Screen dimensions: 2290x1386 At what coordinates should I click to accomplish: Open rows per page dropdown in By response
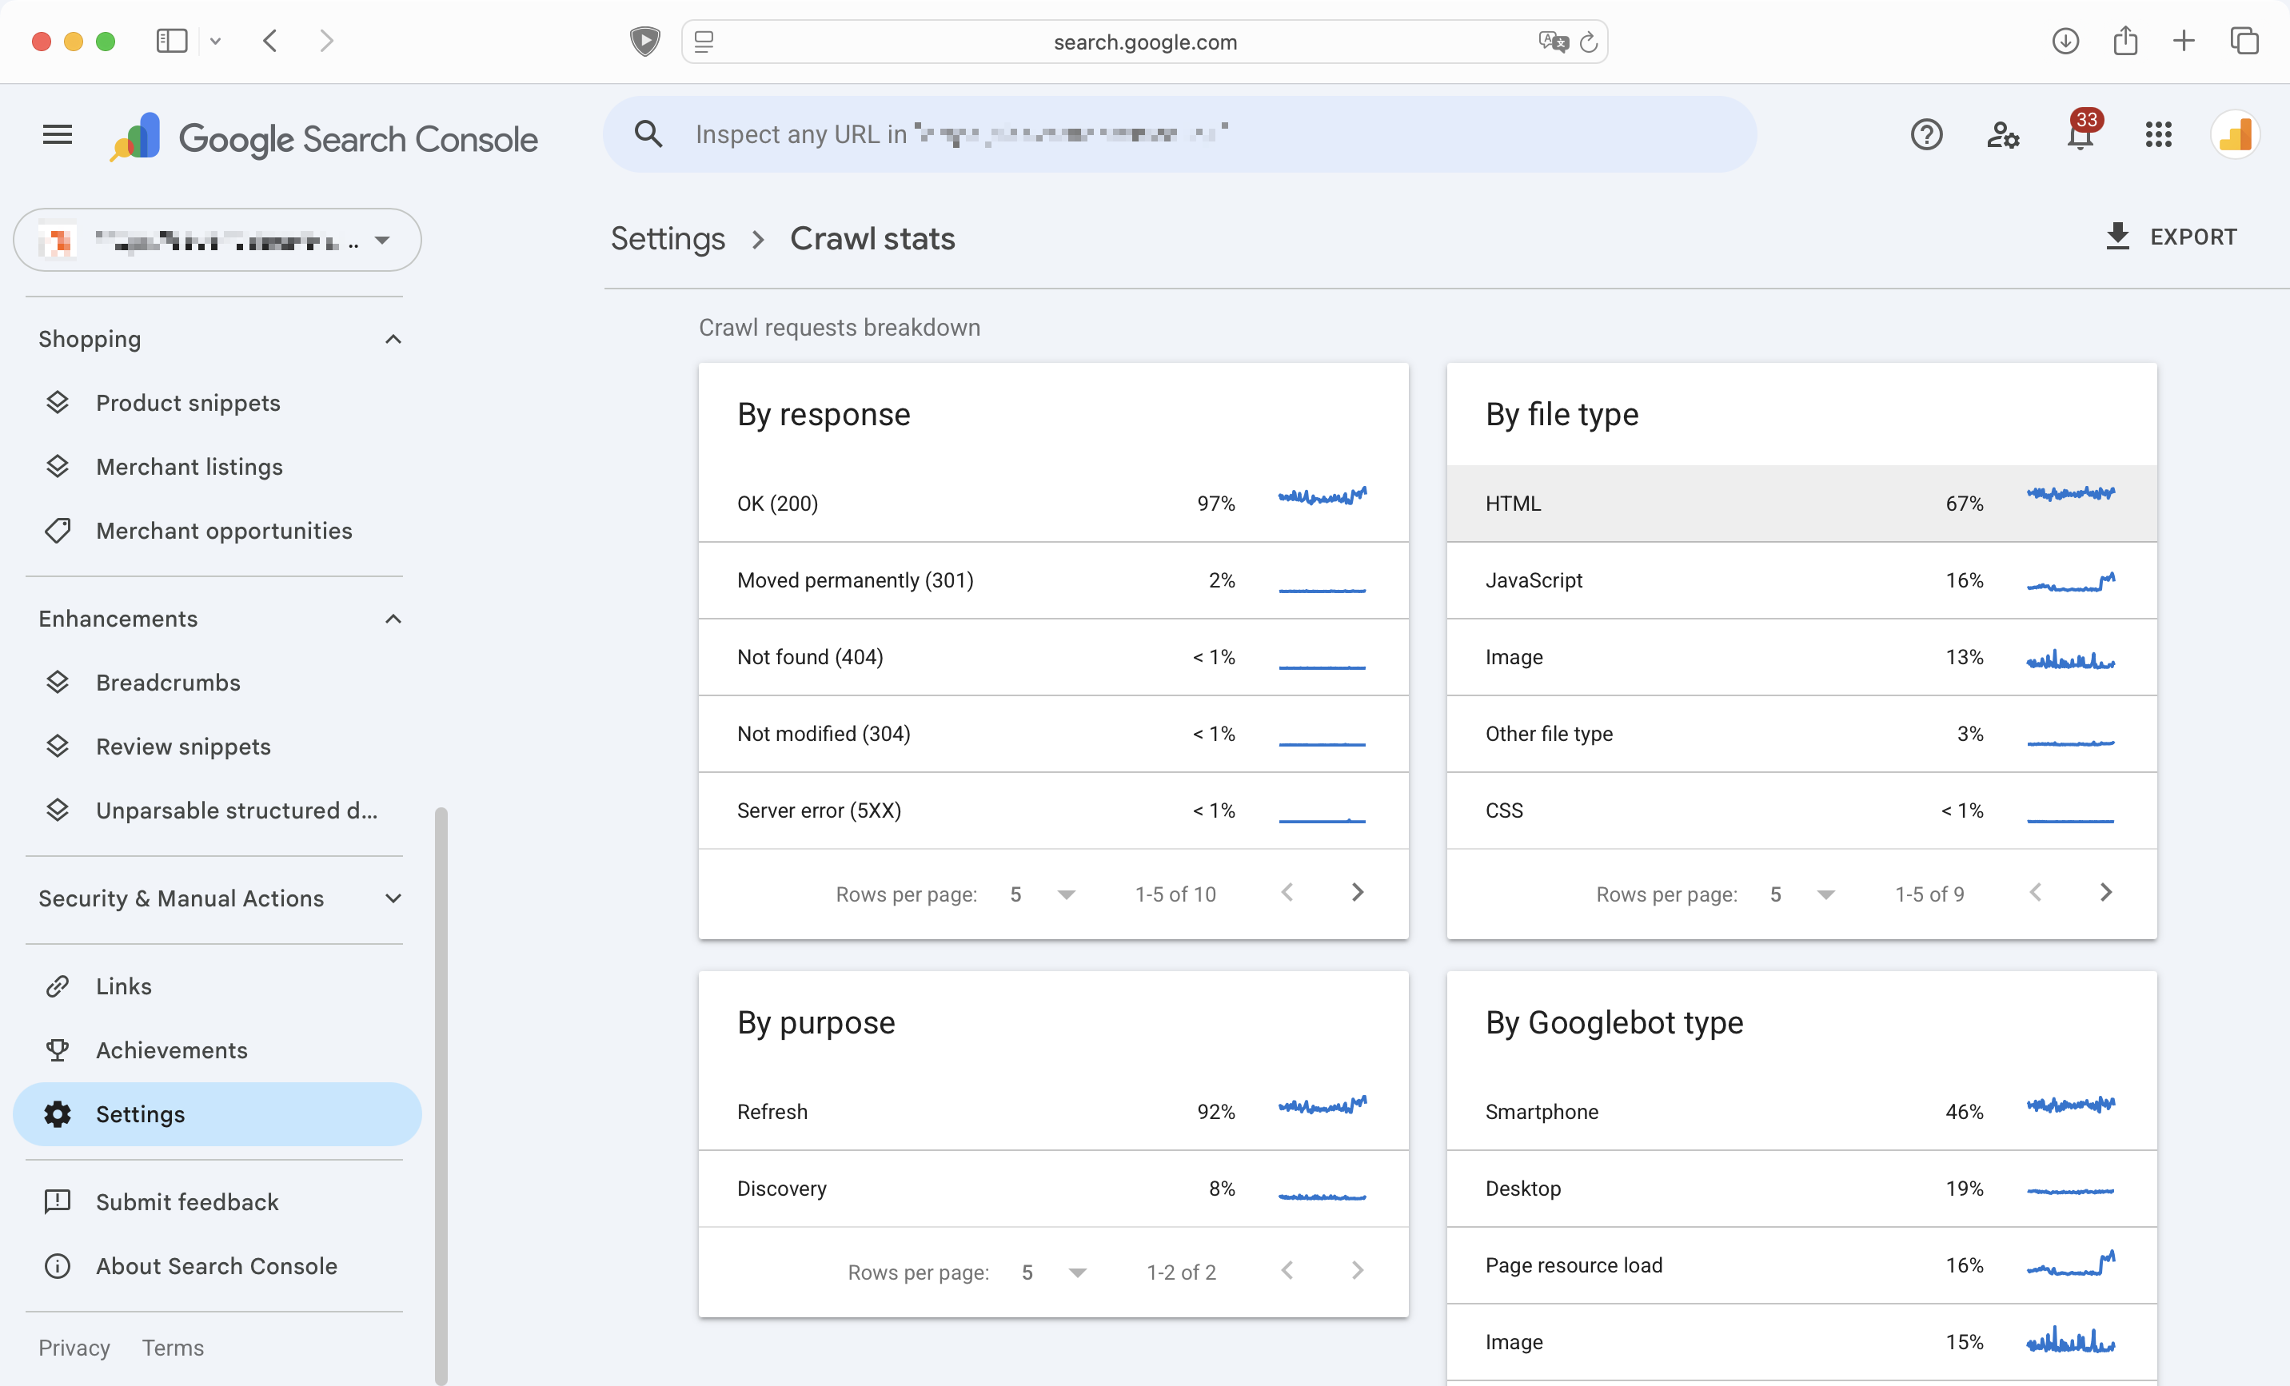(x=1042, y=894)
